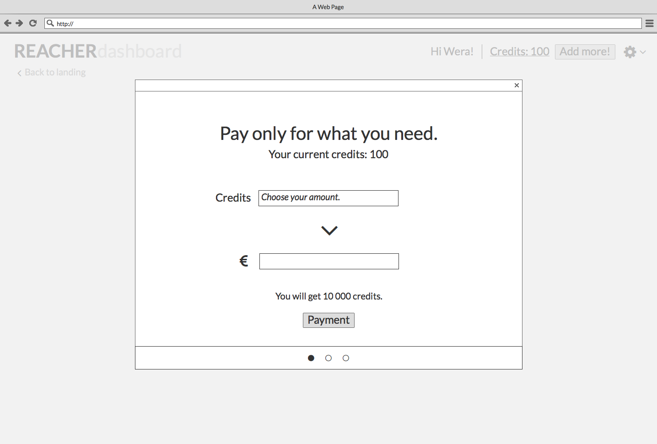Click 'Your current credits: 100' text
The width and height of the screenshot is (657, 444).
click(328, 155)
